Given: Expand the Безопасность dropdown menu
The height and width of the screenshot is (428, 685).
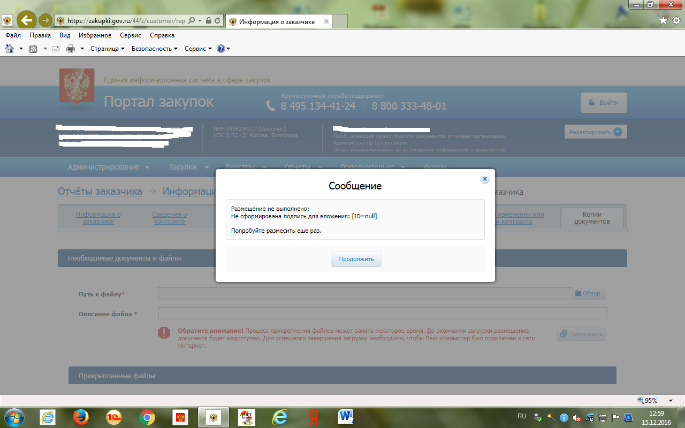Looking at the screenshot, I should [x=155, y=49].
